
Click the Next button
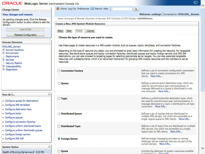point(69,31)
